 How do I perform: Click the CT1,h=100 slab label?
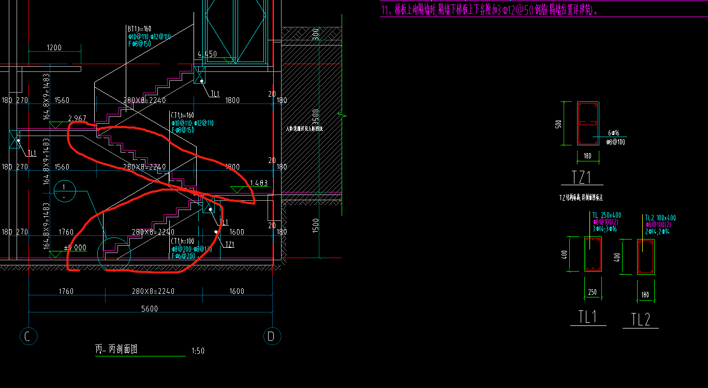[182, 241]
